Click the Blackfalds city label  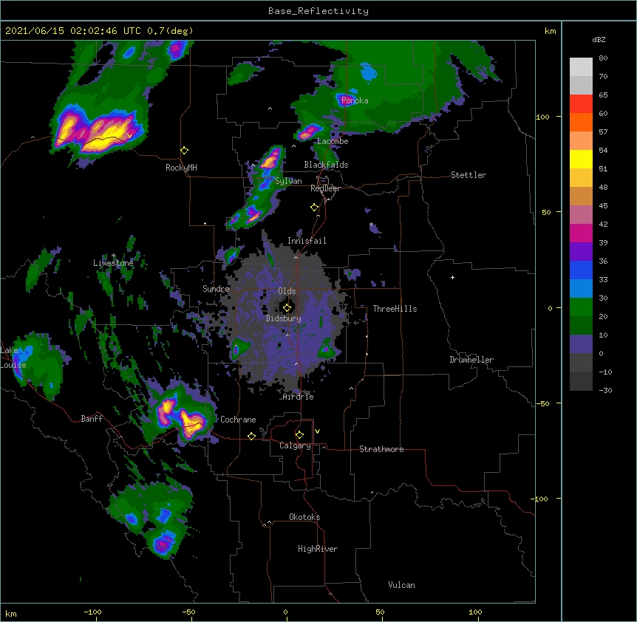tap(326, 165)
